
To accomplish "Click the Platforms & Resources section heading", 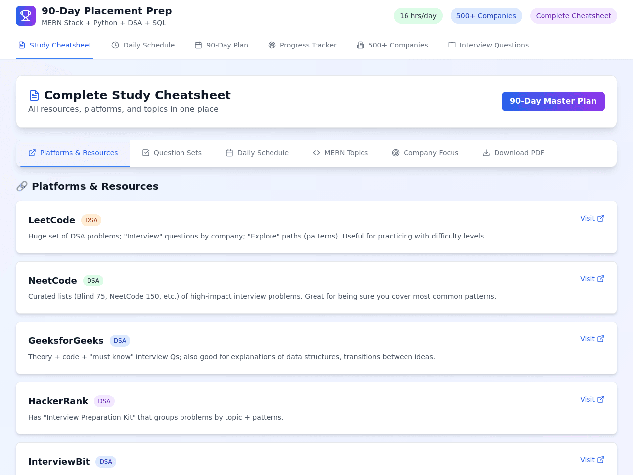I will [95, 186].
